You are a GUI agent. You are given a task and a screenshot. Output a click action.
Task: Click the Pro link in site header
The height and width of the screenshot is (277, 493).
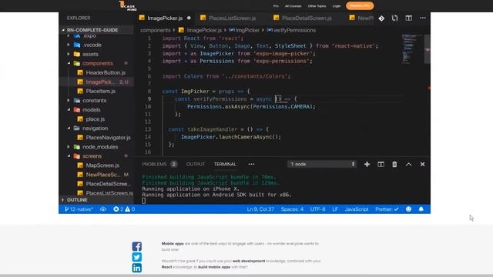[276, 6]
